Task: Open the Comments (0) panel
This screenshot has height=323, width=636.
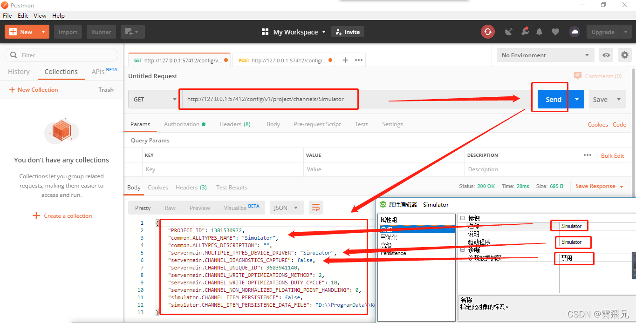Action: tap(598, 76)
